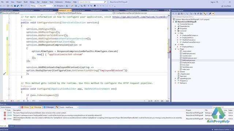
Task: Switch to the Output tab
Action: 11,126
